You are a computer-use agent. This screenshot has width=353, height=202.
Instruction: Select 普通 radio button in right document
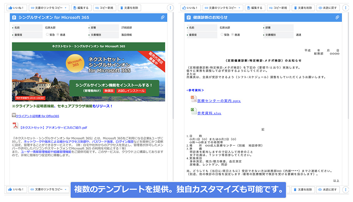[x=233, y=34]
